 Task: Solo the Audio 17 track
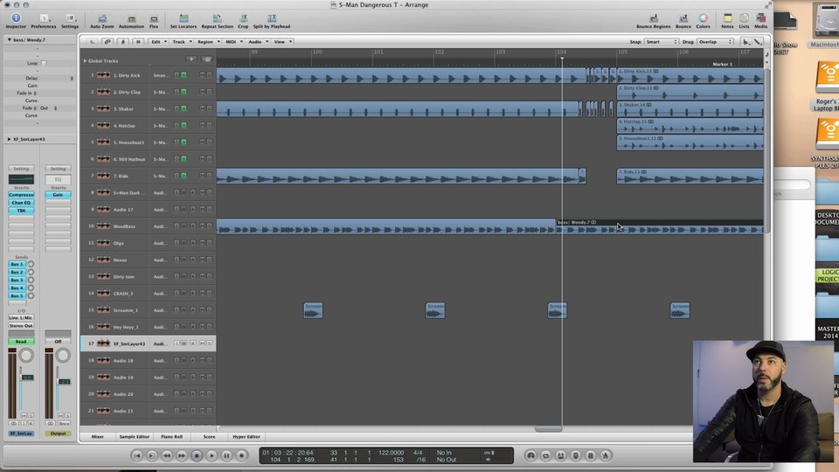209,209
